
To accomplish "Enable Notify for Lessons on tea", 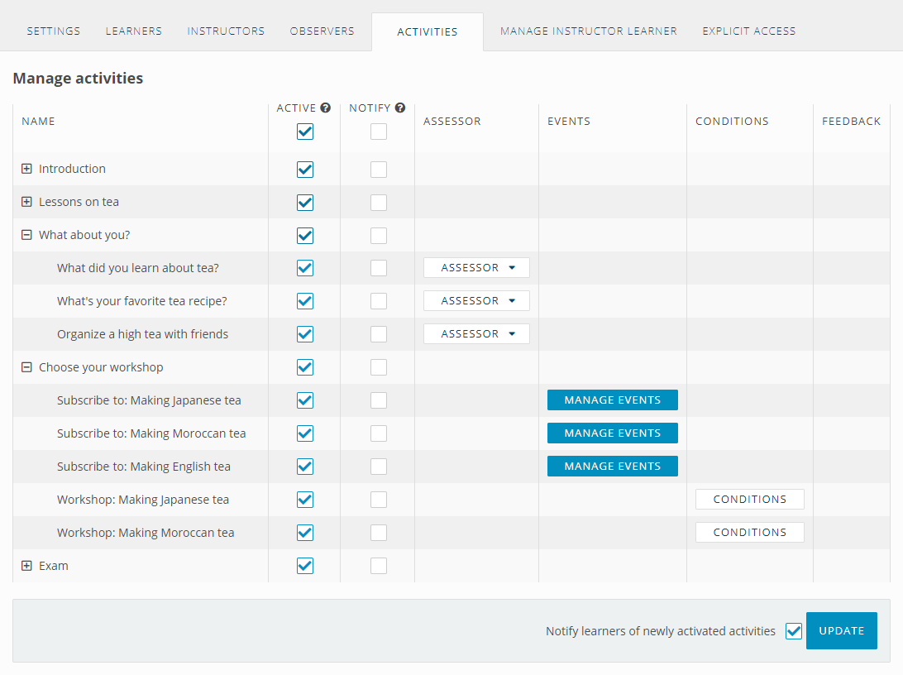I will 379,203.
